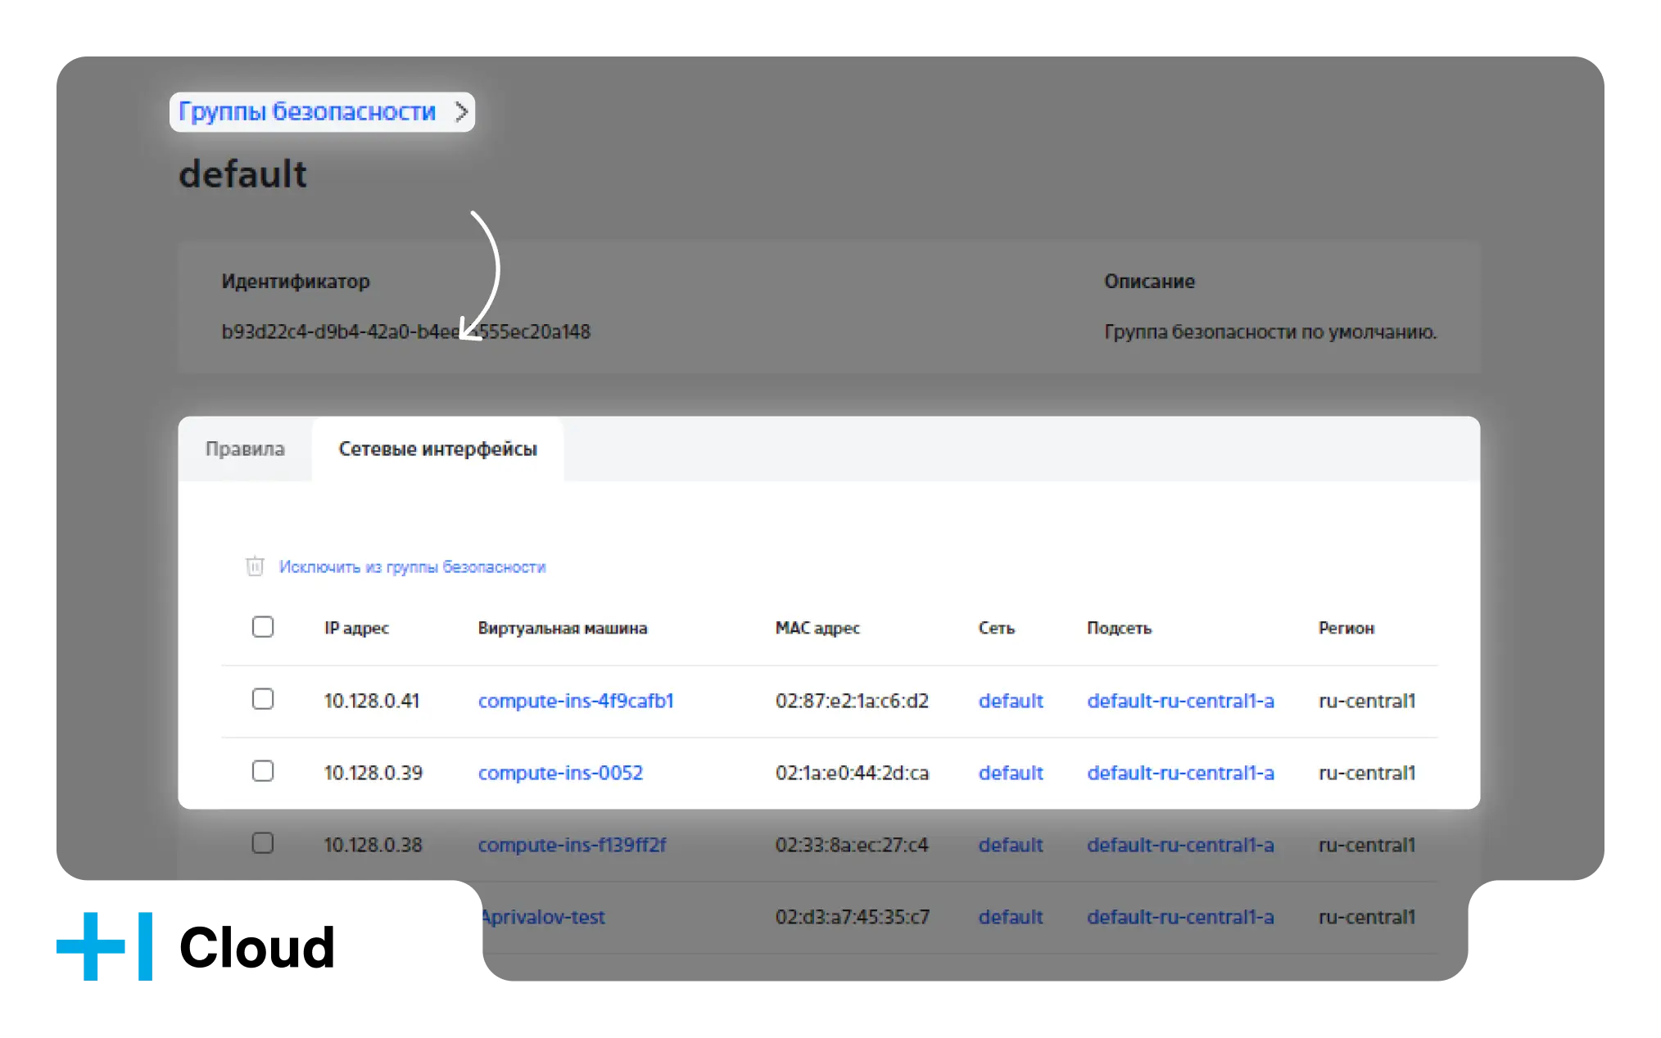Click Исключить из группы безопасности link
Viewport: 1661px width, 1038px height.
click(412, 566)
